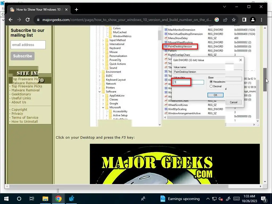Switch to Registry Editor taskbar icon
This screenshot has height=204, width=272.
[71, 199]
